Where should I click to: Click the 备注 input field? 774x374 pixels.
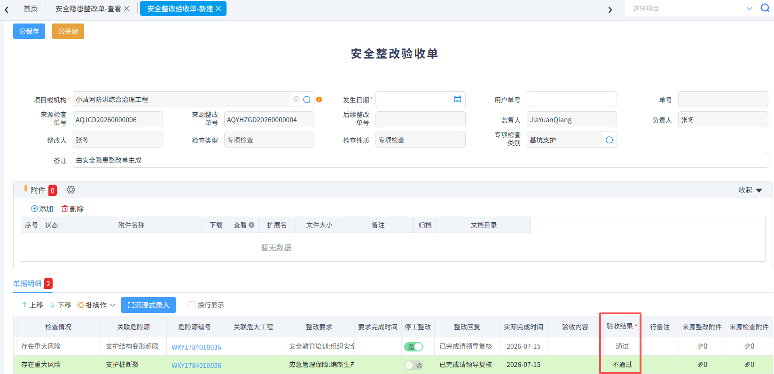(420, 160)
